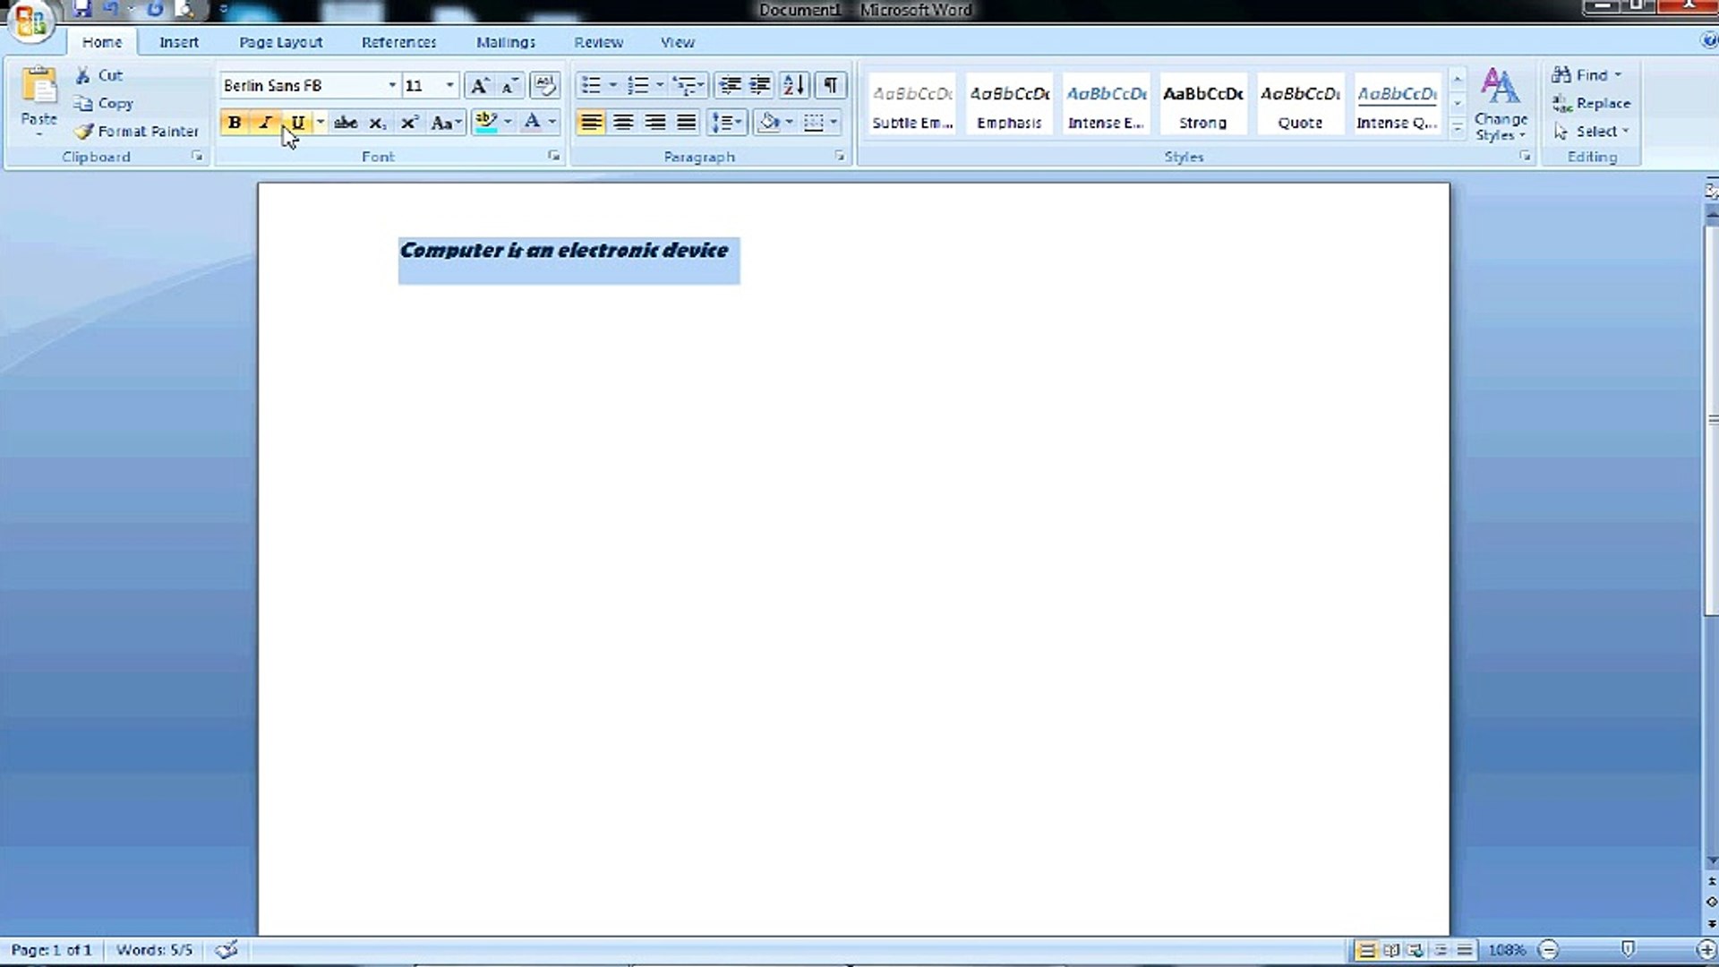
Task: Apply the Strong style
Action: click(x=1203, y=105)
